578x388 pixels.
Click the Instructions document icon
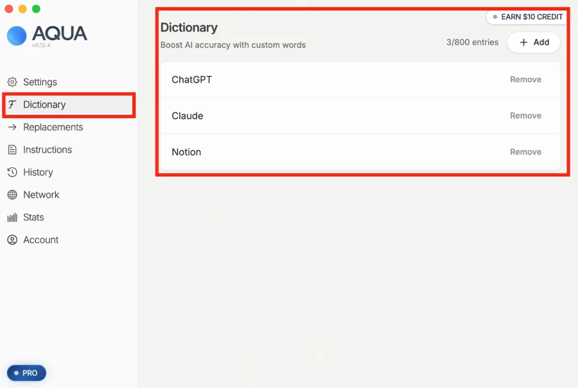[x=12, y=150]
